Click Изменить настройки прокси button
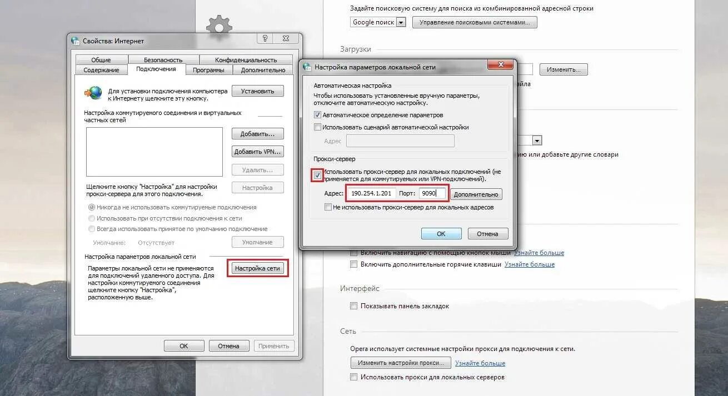728x396 pixels. tap(401, 363)
